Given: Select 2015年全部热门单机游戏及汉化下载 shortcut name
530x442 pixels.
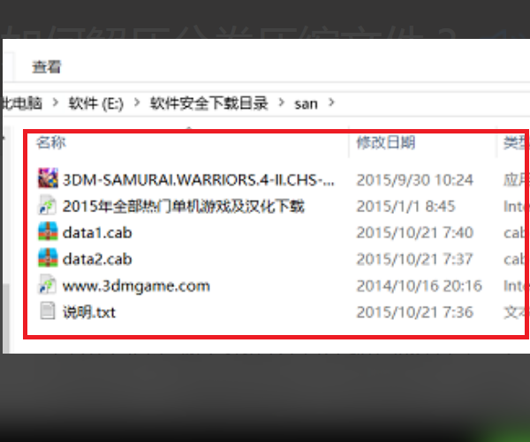Looking at the screenshot, I should [x=184, y=206].
